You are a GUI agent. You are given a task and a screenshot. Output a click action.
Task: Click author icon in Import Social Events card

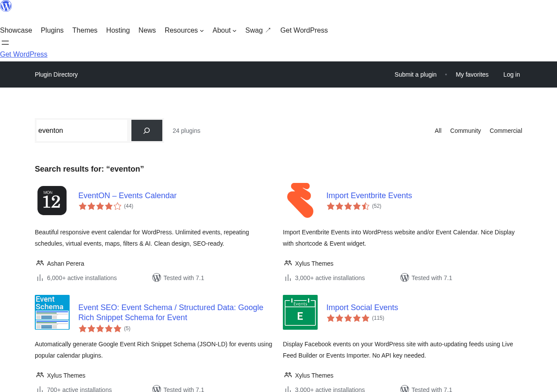(288, 375)
